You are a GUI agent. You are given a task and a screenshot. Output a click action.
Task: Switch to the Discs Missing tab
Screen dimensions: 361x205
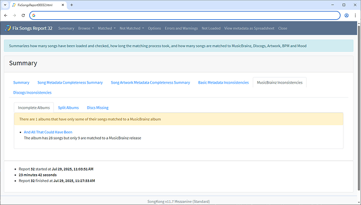[x=98, y=108]
